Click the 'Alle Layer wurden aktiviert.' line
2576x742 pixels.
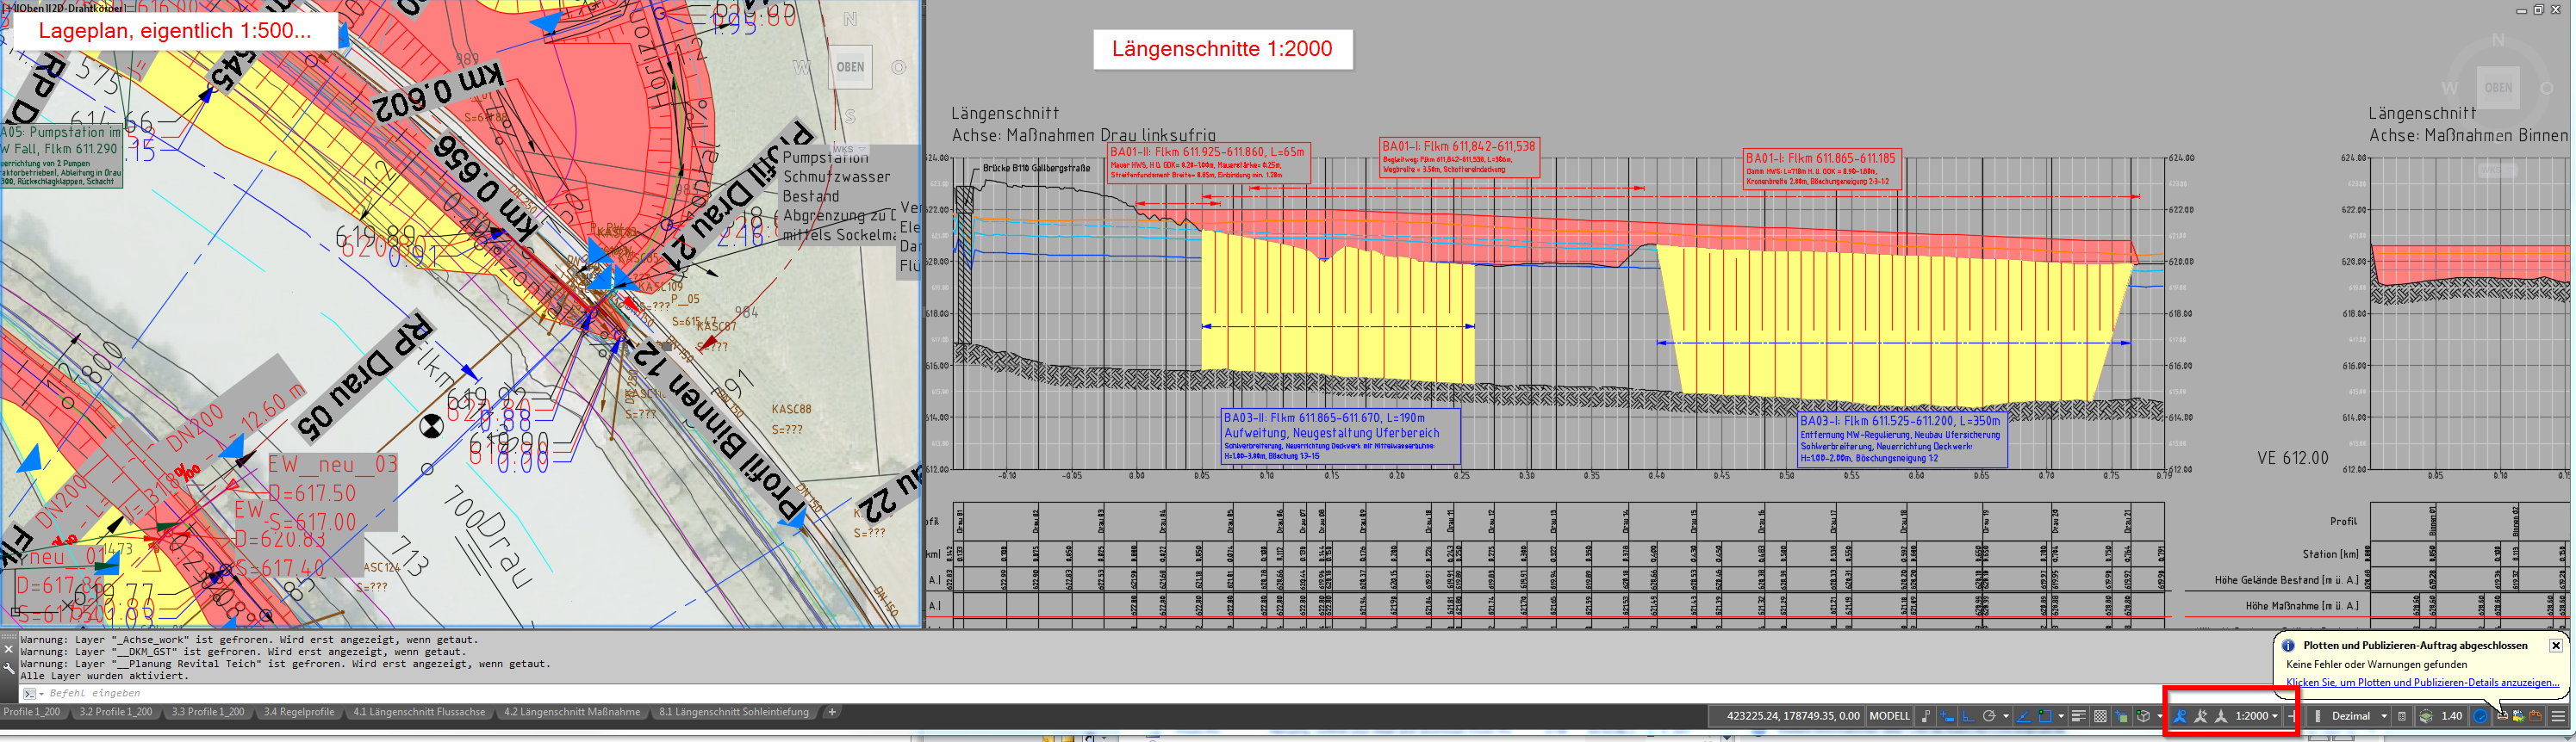click(x=104, y=676)
